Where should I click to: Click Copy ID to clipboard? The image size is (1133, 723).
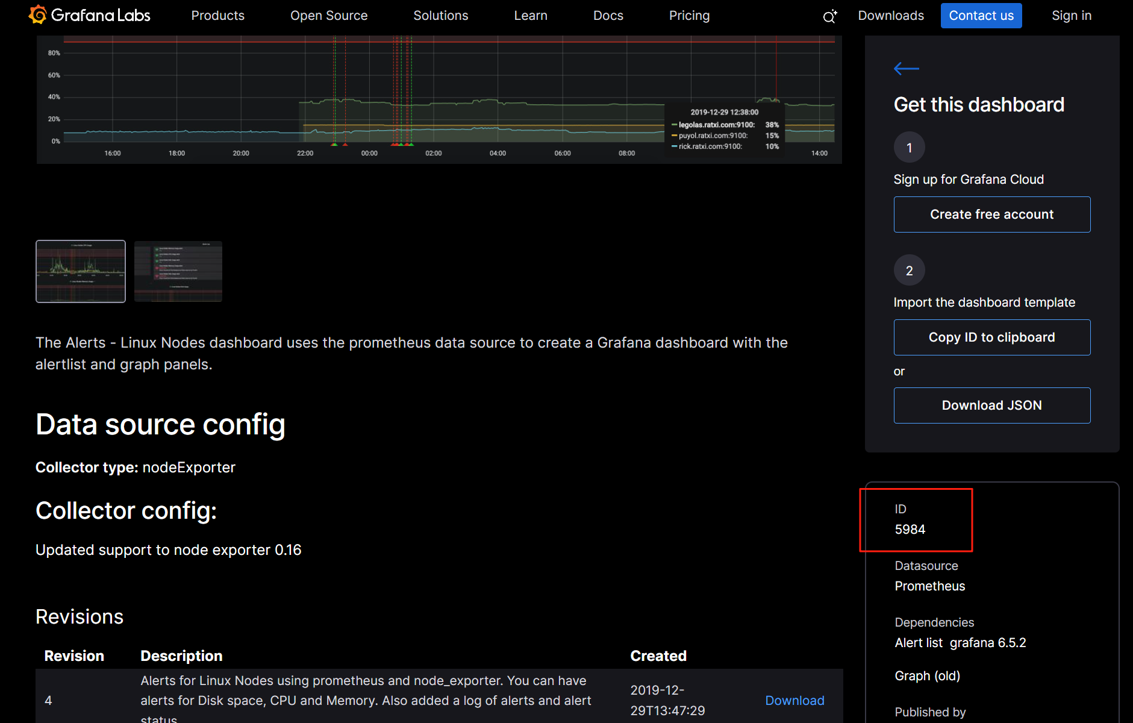tap(991, 337)
